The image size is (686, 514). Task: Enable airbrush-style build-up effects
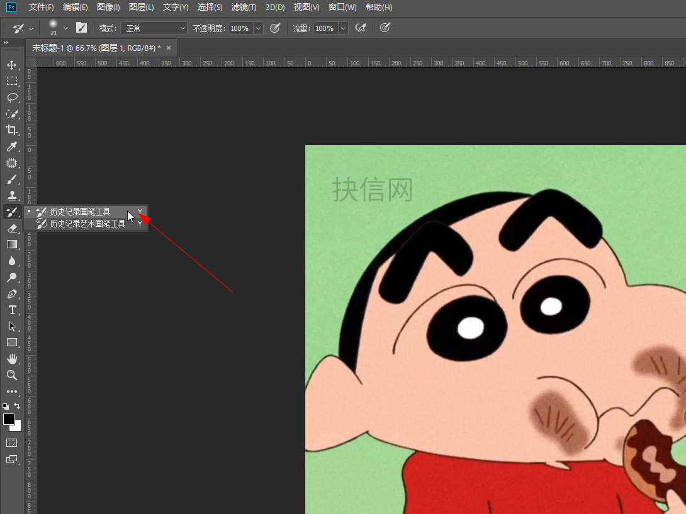[361, 28]
